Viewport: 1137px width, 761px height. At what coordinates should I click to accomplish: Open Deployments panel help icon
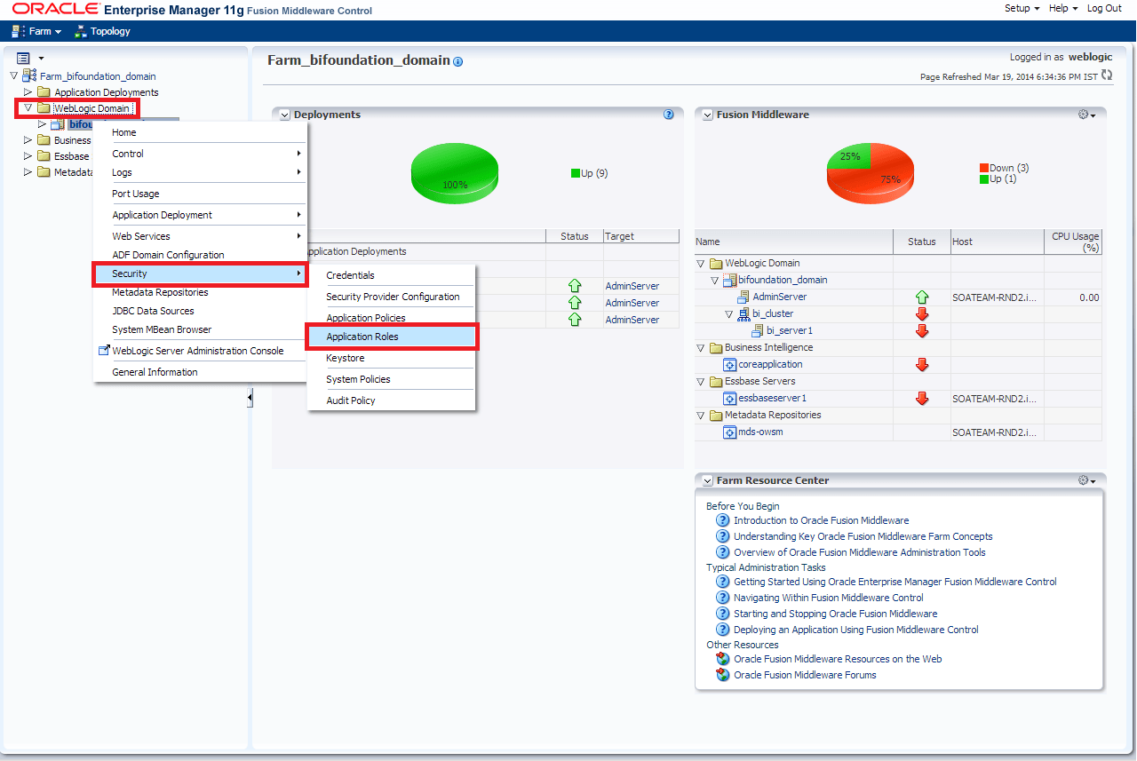pyautogui.click(x=669, y=115)
